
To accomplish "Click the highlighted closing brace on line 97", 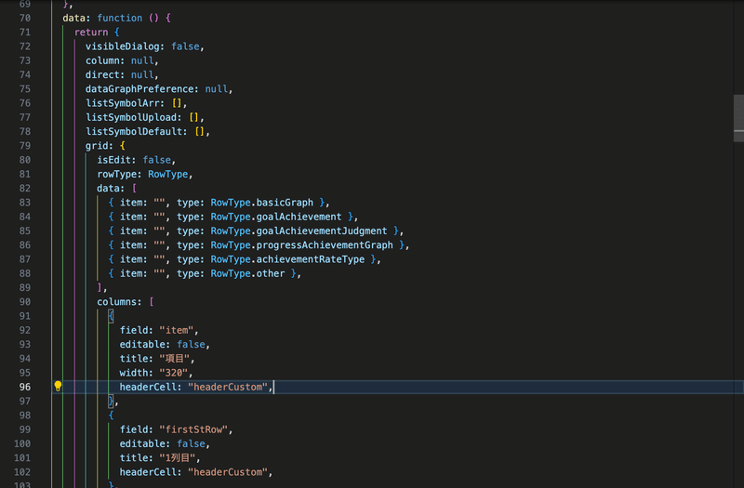I will 111,402.
